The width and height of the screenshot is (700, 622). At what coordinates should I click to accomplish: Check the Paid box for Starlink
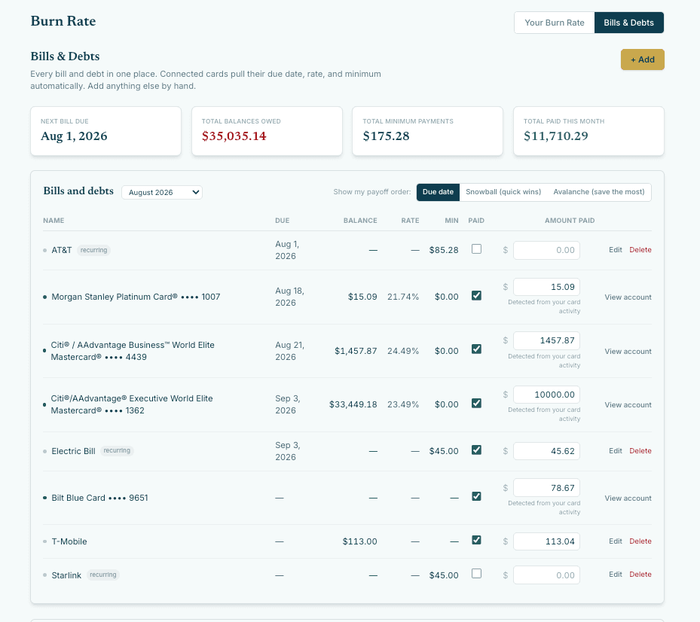coord(476,573)
